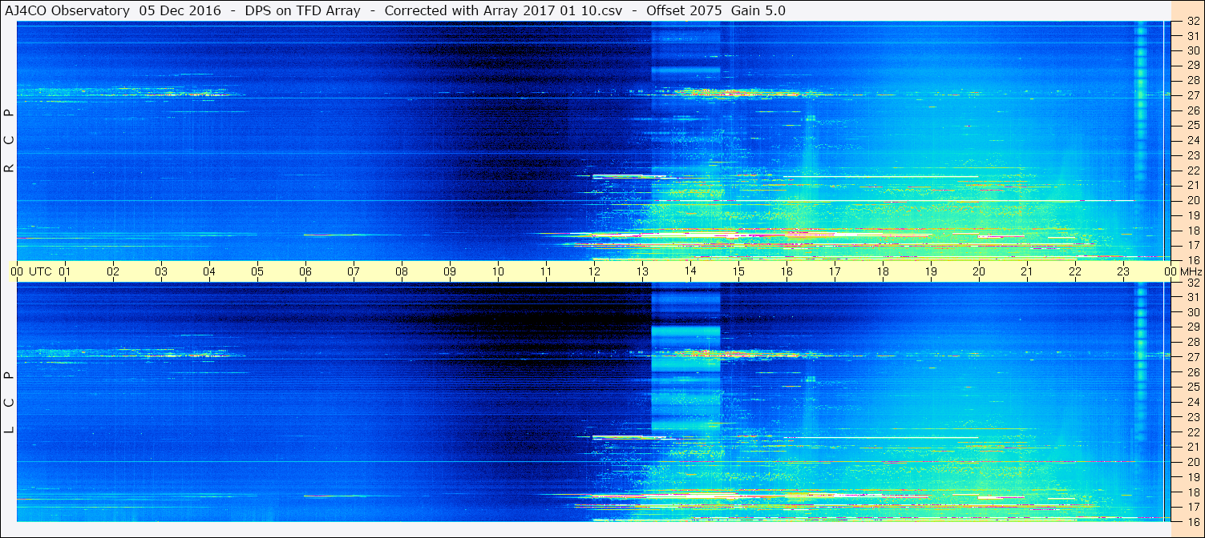The image size is (1205, 538).
Task: Click 22 MHz label on RCP panel
Action: pos(1193,171)
